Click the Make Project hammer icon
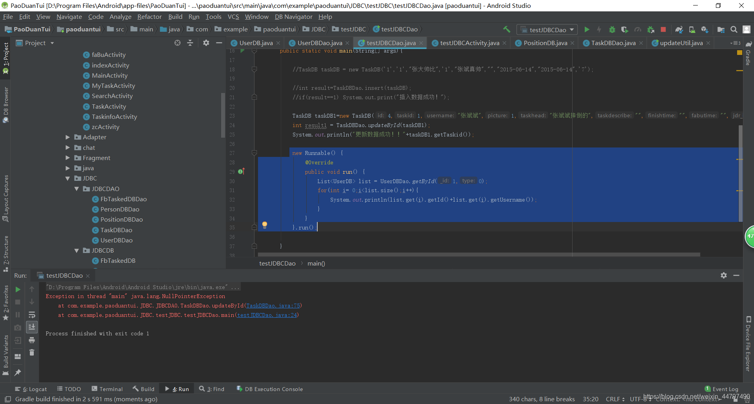This screenshot has width=754, height=404. pyautogui.click(x=507, y=29)
